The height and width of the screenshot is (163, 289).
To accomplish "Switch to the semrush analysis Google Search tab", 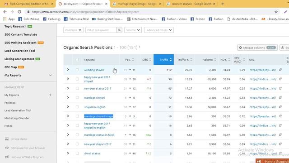I will click(191, 4).
